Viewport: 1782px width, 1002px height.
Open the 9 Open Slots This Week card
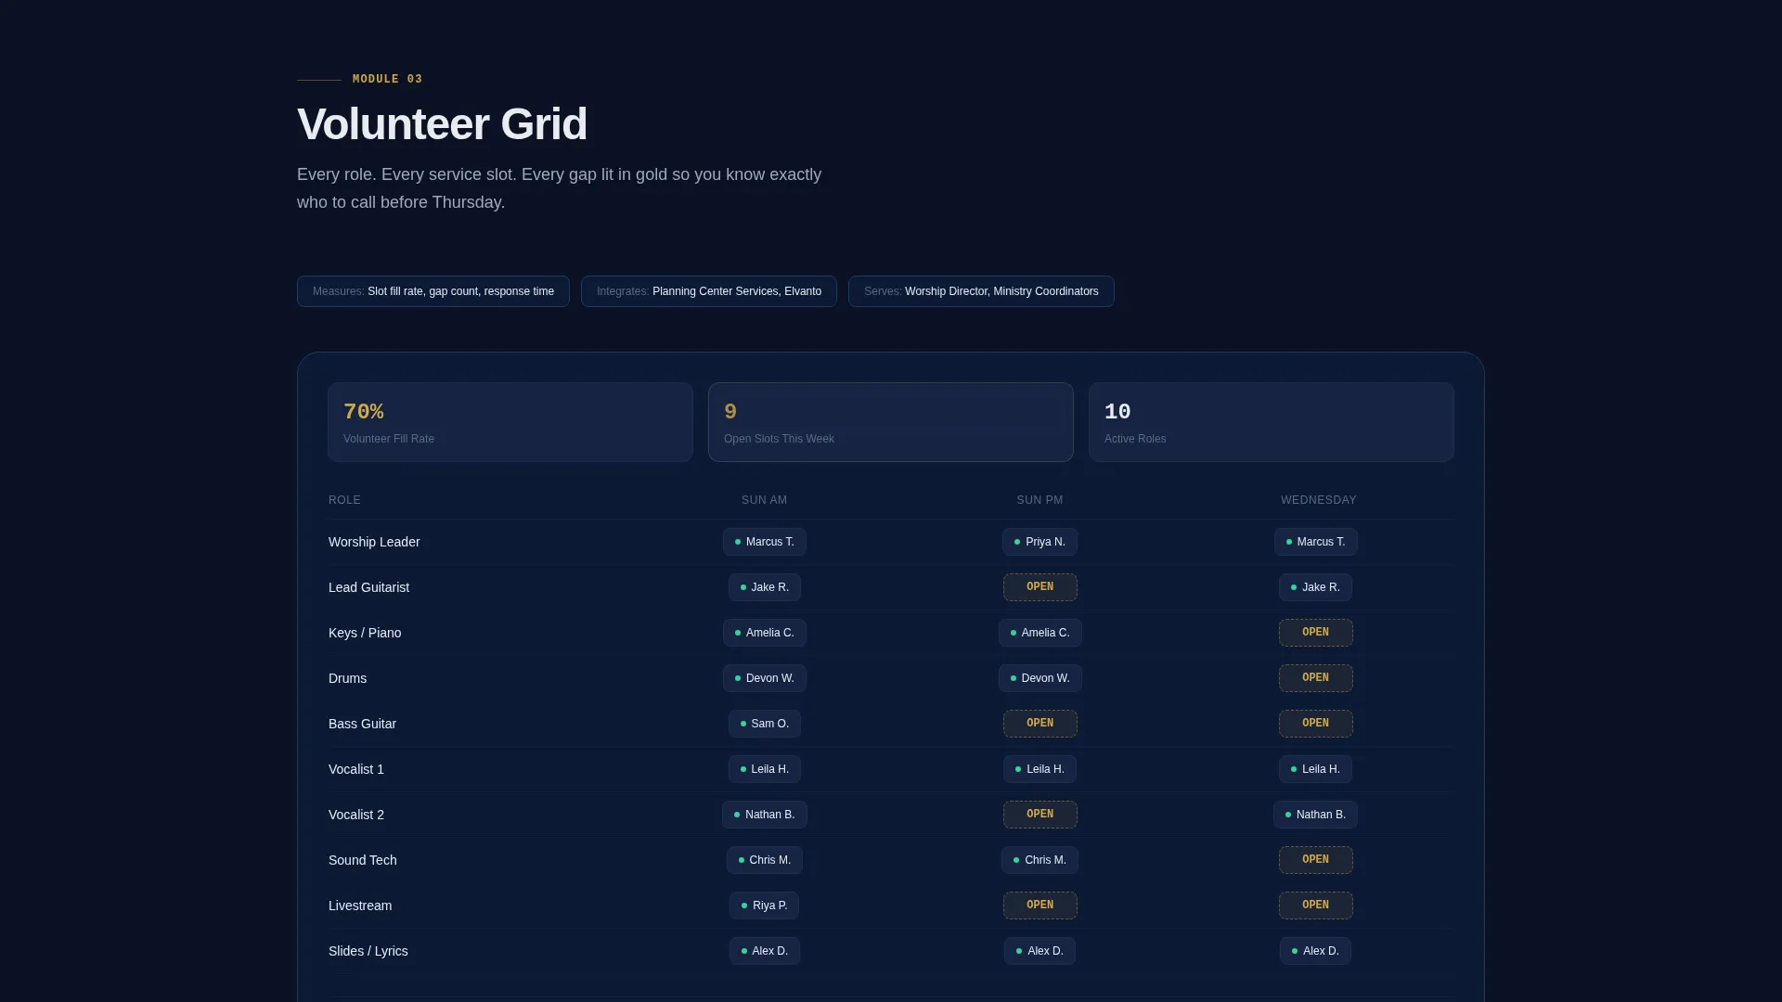coord(891,422)
